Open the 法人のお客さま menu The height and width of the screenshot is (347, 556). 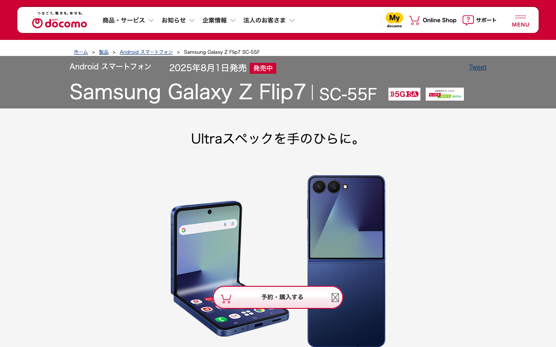269,20
